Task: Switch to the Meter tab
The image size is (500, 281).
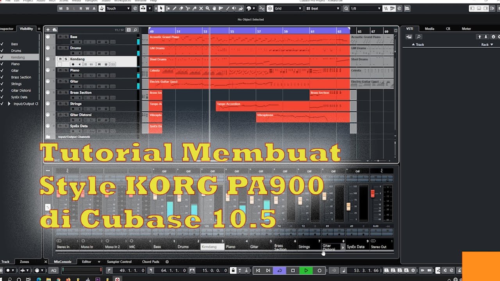Action: (x=466, y=28)
